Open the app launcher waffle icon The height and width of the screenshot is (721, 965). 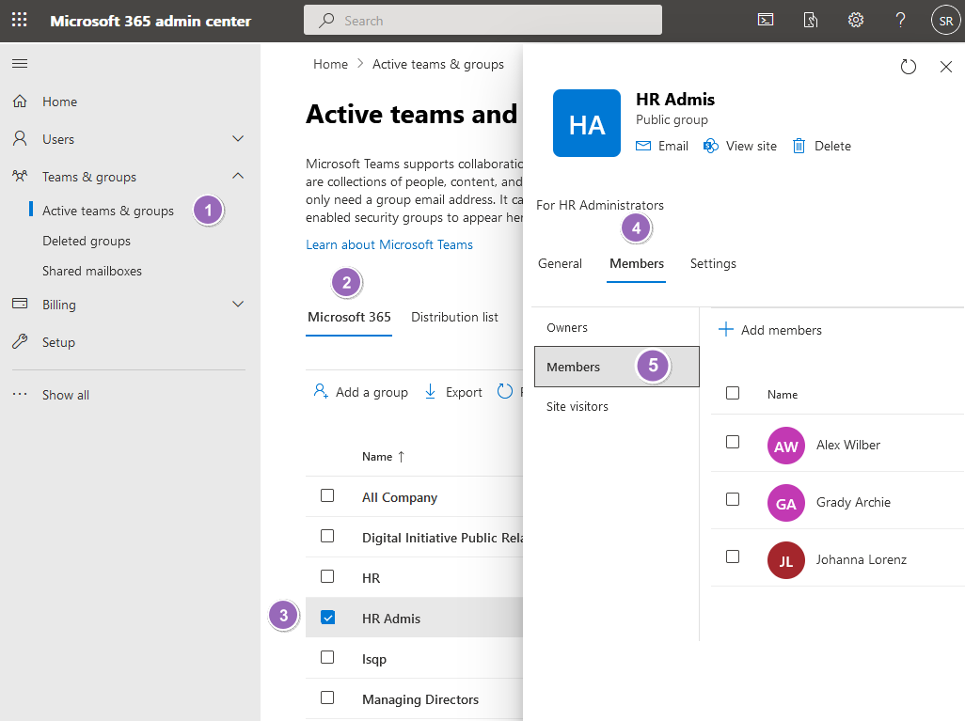point(20,20)
